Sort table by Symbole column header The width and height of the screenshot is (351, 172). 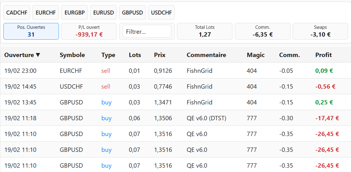pos(72,55)
